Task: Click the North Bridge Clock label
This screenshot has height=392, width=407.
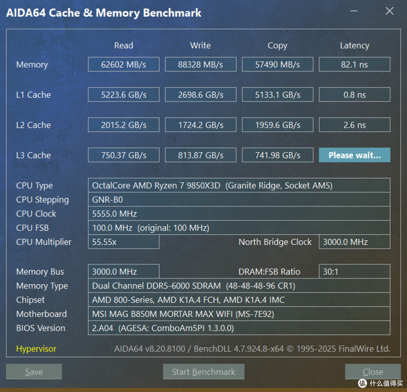Action: [275, 242]
